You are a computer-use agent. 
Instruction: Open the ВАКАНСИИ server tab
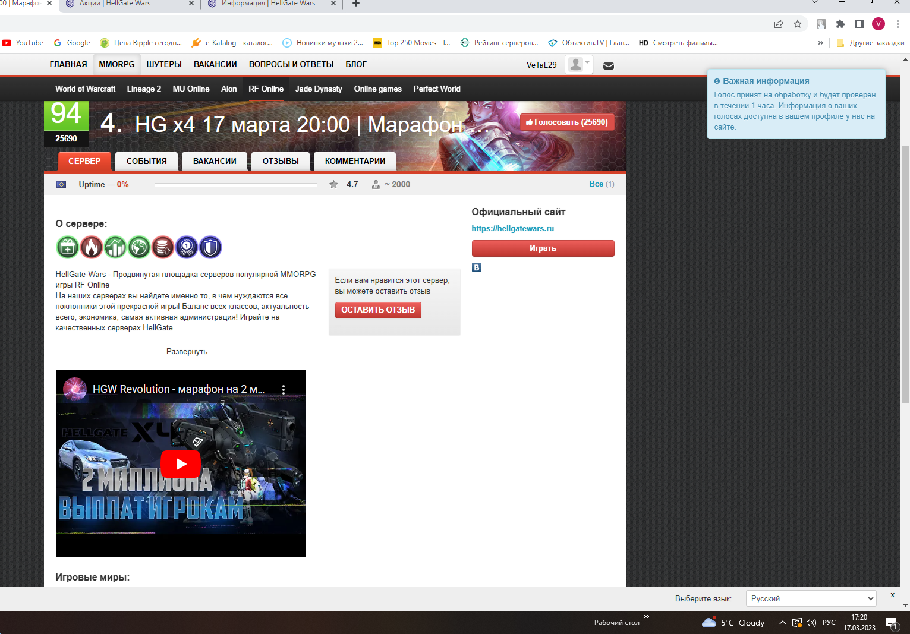point(215,161)
